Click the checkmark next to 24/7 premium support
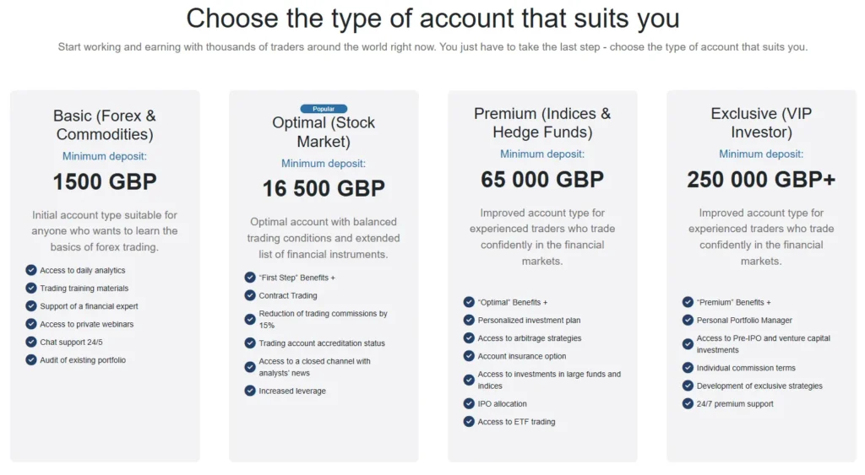865x475 pixels. [x=688, y=404]
